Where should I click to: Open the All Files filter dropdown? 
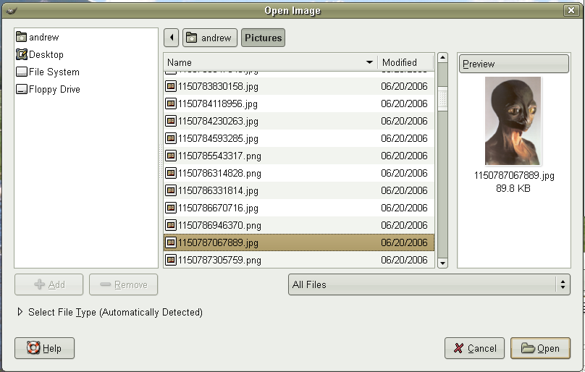tap(429, 284)
